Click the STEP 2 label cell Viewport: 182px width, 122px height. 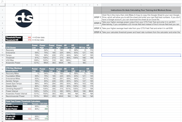point(97,23)
